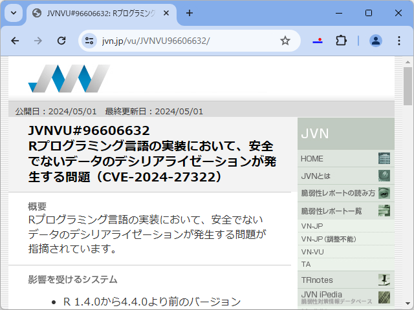View site information icon in address bar
This screenshot has height=310, width=414.
coord(89,41)
